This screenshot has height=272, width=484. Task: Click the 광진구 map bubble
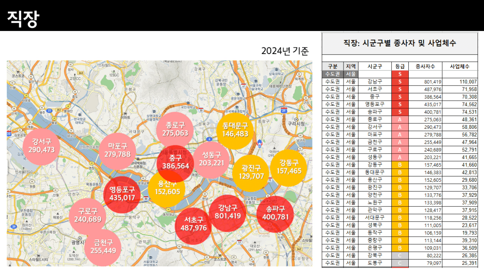coord(251,173)
